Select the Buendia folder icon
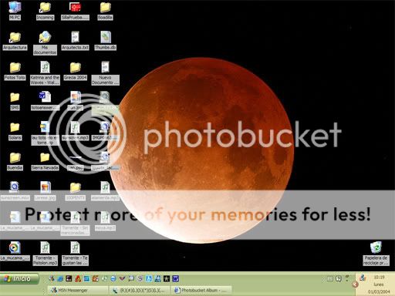The image size is (395, 296). coord(15,161)
